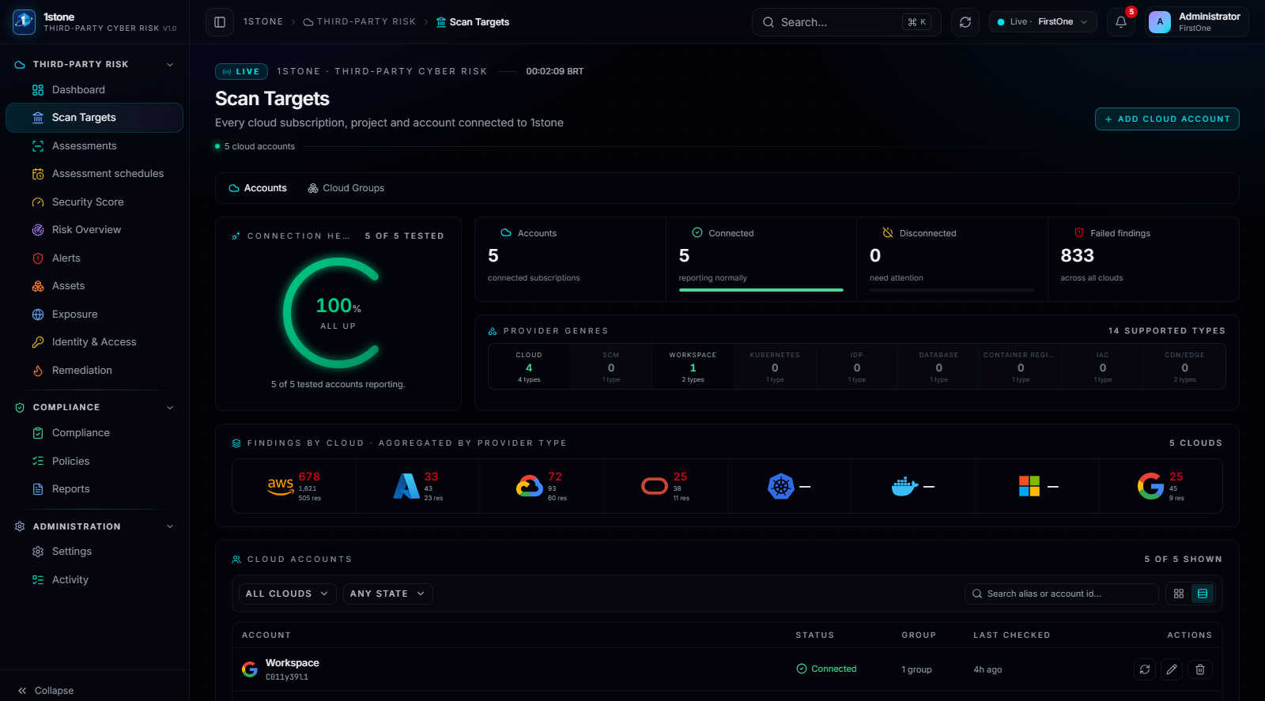Click Third-Party Risk breadcrumb link

click(360, 22)
